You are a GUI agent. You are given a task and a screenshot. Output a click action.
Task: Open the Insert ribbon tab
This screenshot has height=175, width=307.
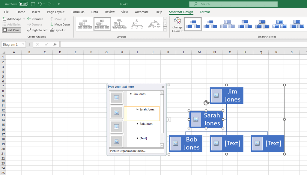tap(36, 12)
